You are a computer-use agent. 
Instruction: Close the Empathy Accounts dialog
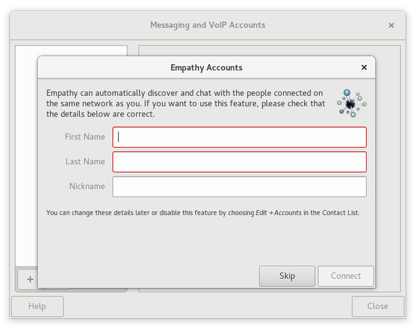[x=364, y=67]
